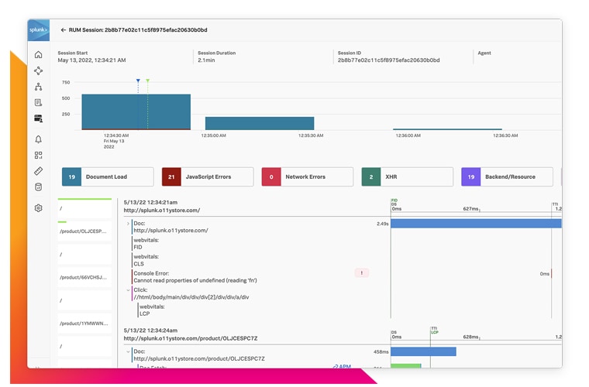Image resolution: width=589 pixels, height=387 pixels.
Task: Click the Session Duration 2.1min value
Action: [x=206, y=60]
